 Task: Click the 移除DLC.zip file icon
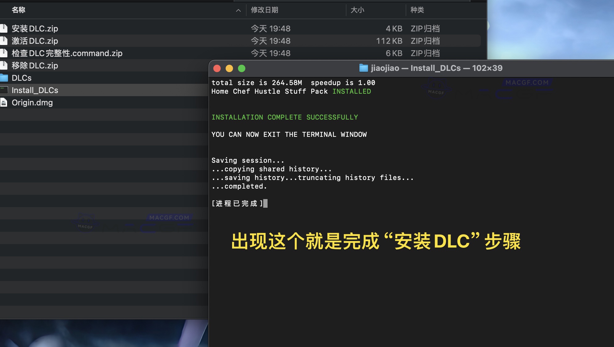4,65
